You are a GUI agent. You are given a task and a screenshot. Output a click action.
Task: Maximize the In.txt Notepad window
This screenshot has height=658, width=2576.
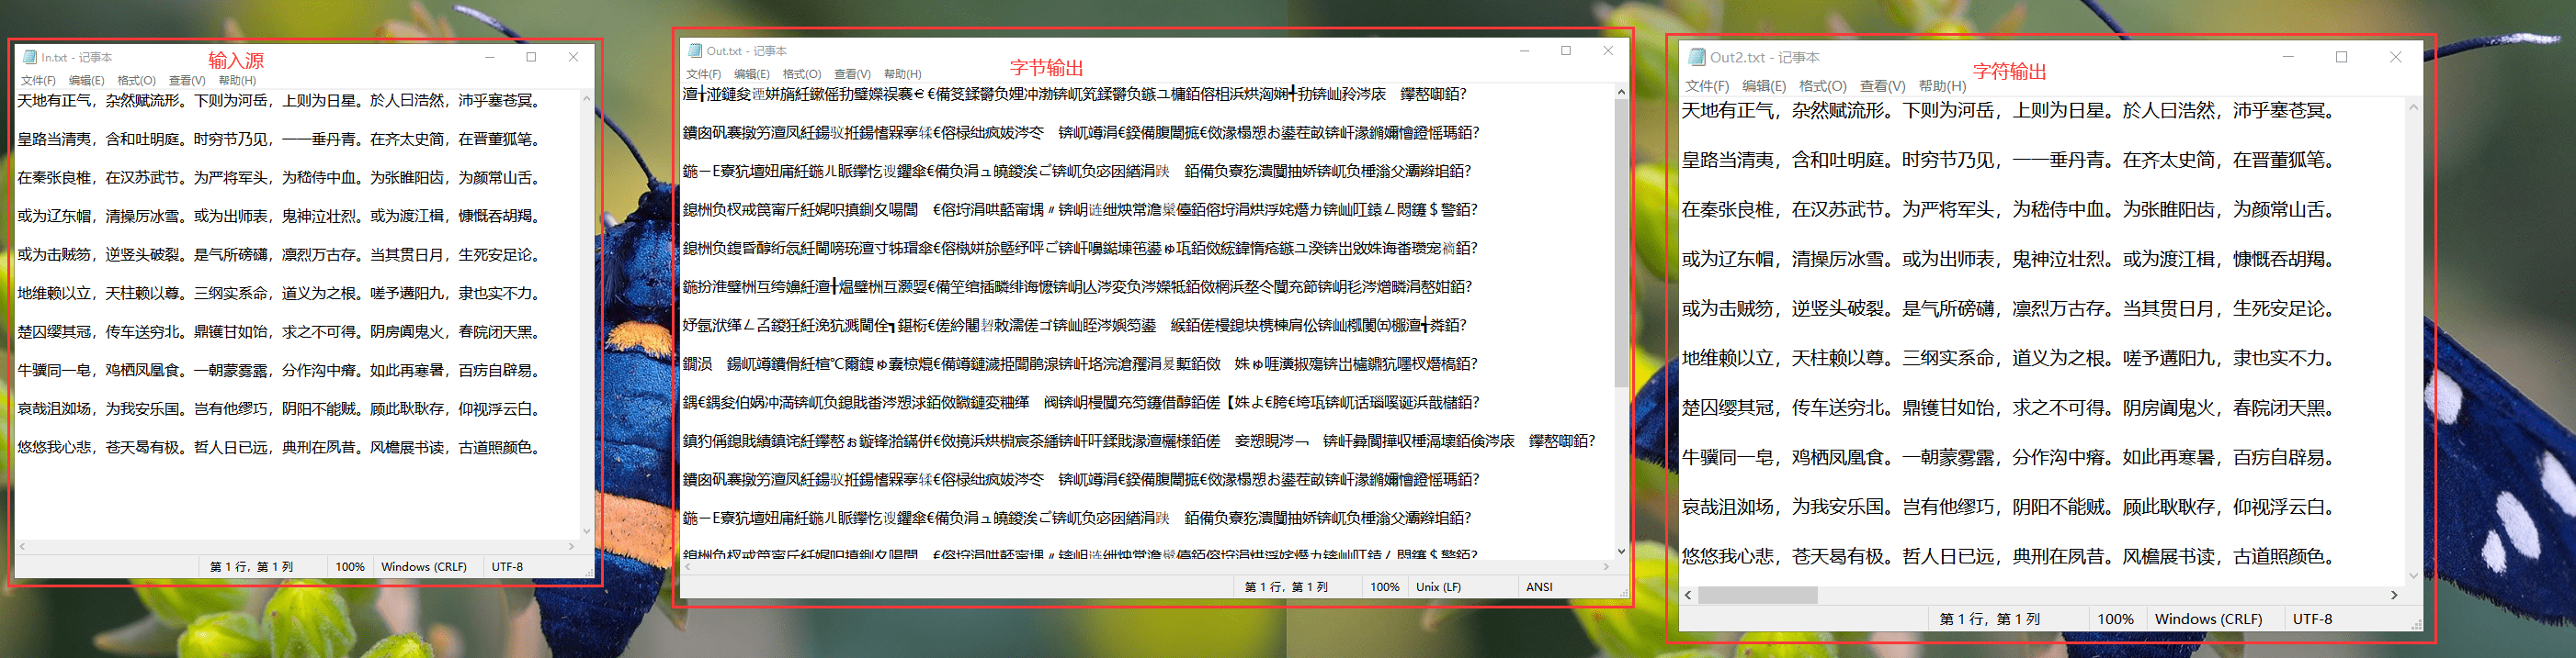(x=531, y=57)
